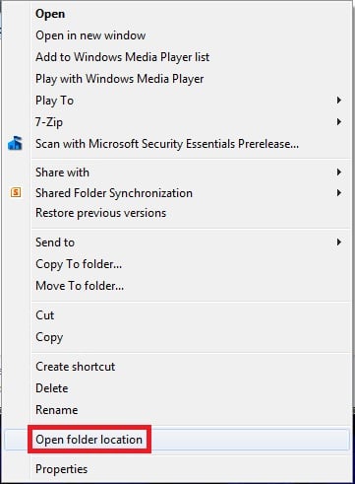The height and width of the screenshot is (484, 355).
Task: Choose Copy To folder option
Action: (x=79, y=264)
